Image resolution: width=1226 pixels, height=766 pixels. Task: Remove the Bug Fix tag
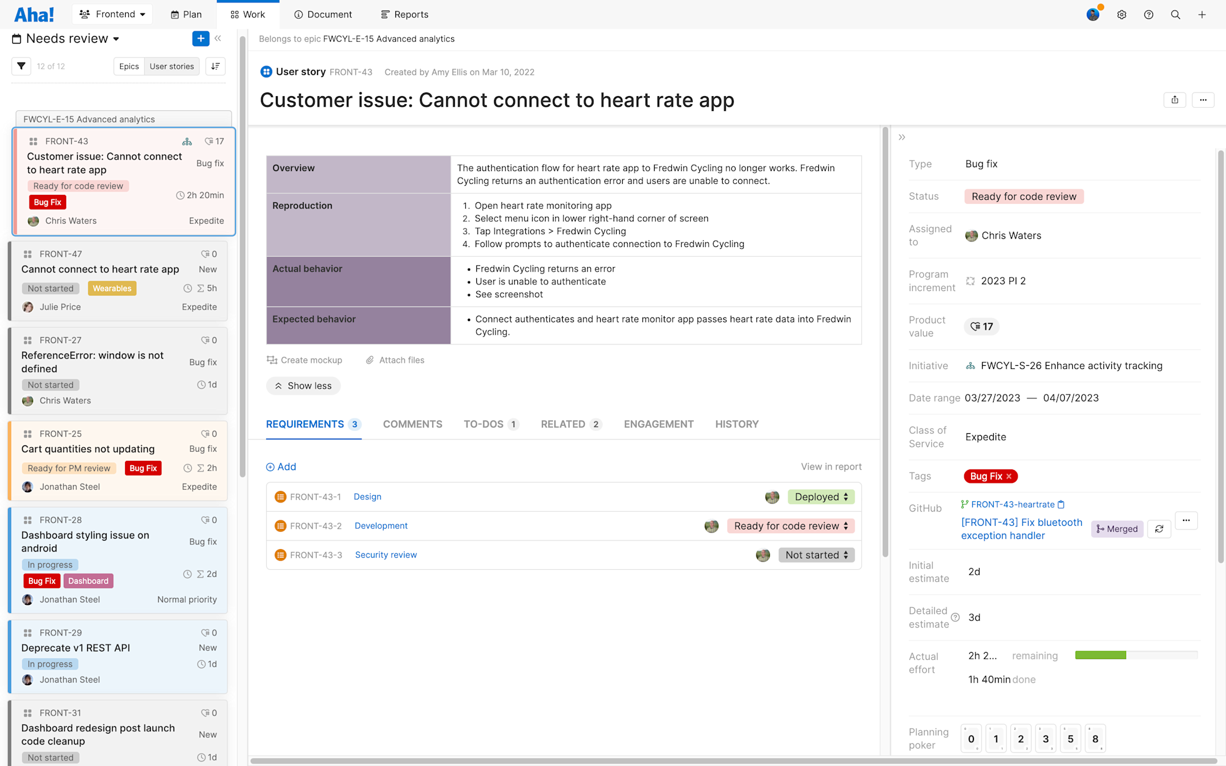1009,476
